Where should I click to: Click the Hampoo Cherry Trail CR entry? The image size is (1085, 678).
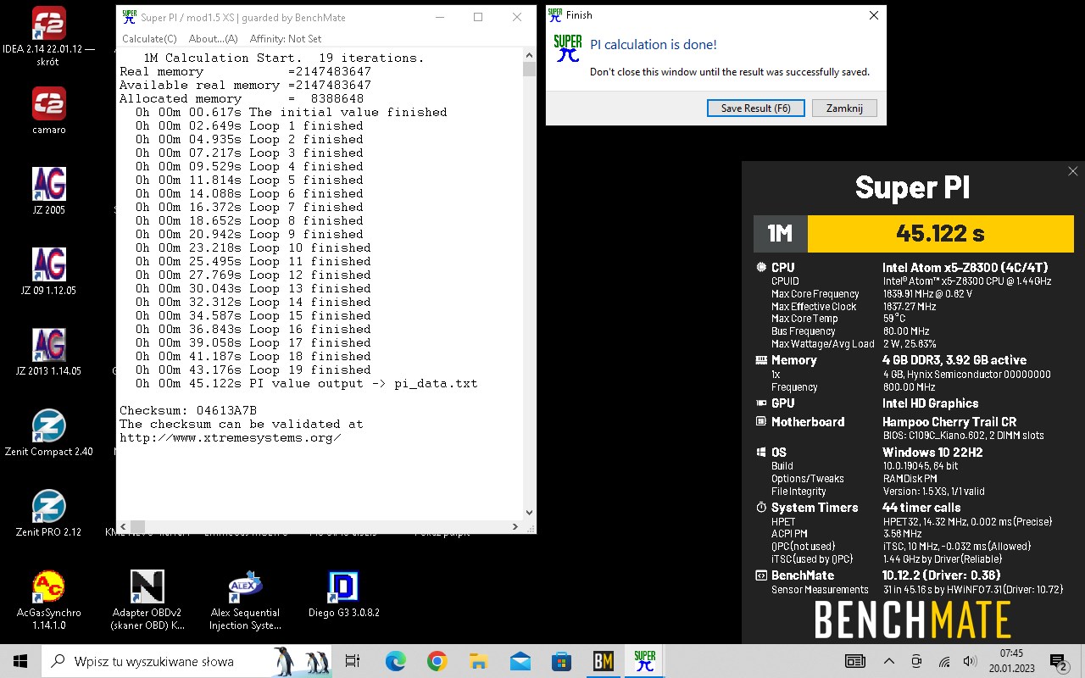click(949, 421)
